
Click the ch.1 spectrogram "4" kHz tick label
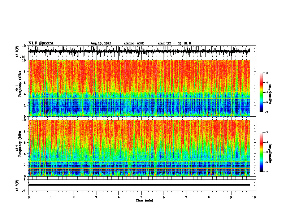click(x=25, y=94)
